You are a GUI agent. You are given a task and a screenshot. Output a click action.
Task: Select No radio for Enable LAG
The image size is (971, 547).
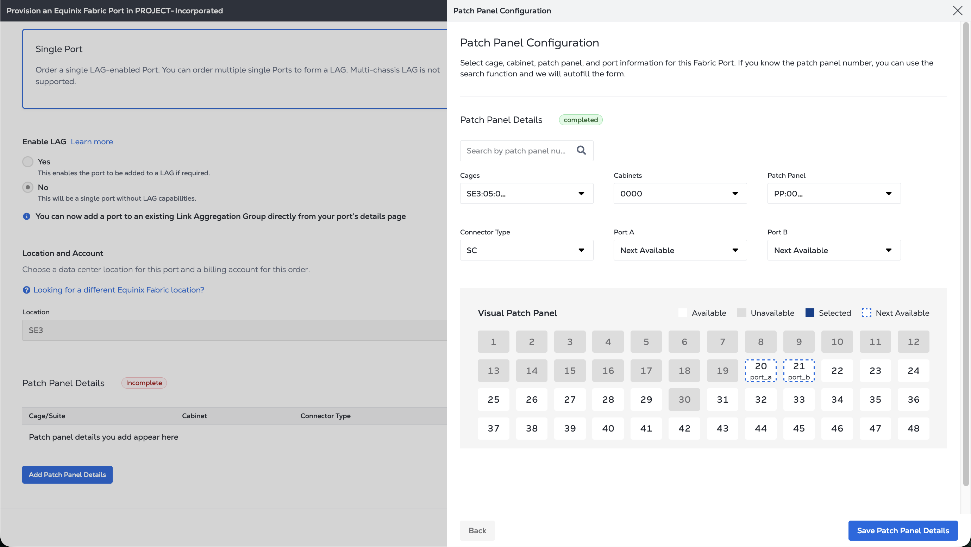click(x=28, y=187)
